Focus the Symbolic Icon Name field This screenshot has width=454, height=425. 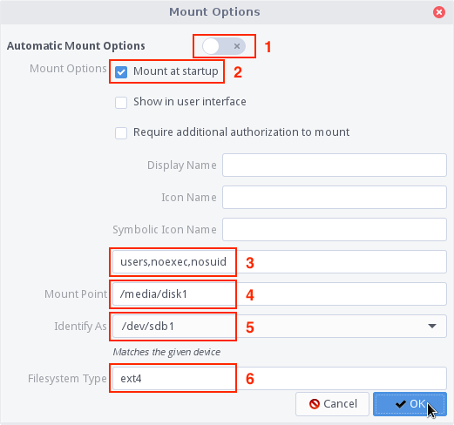click(x=335, y=229)
